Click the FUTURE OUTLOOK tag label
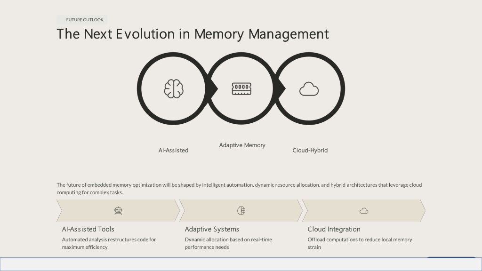Image resolution: width=482 pixels, height=271 pixels. (82, 20)
